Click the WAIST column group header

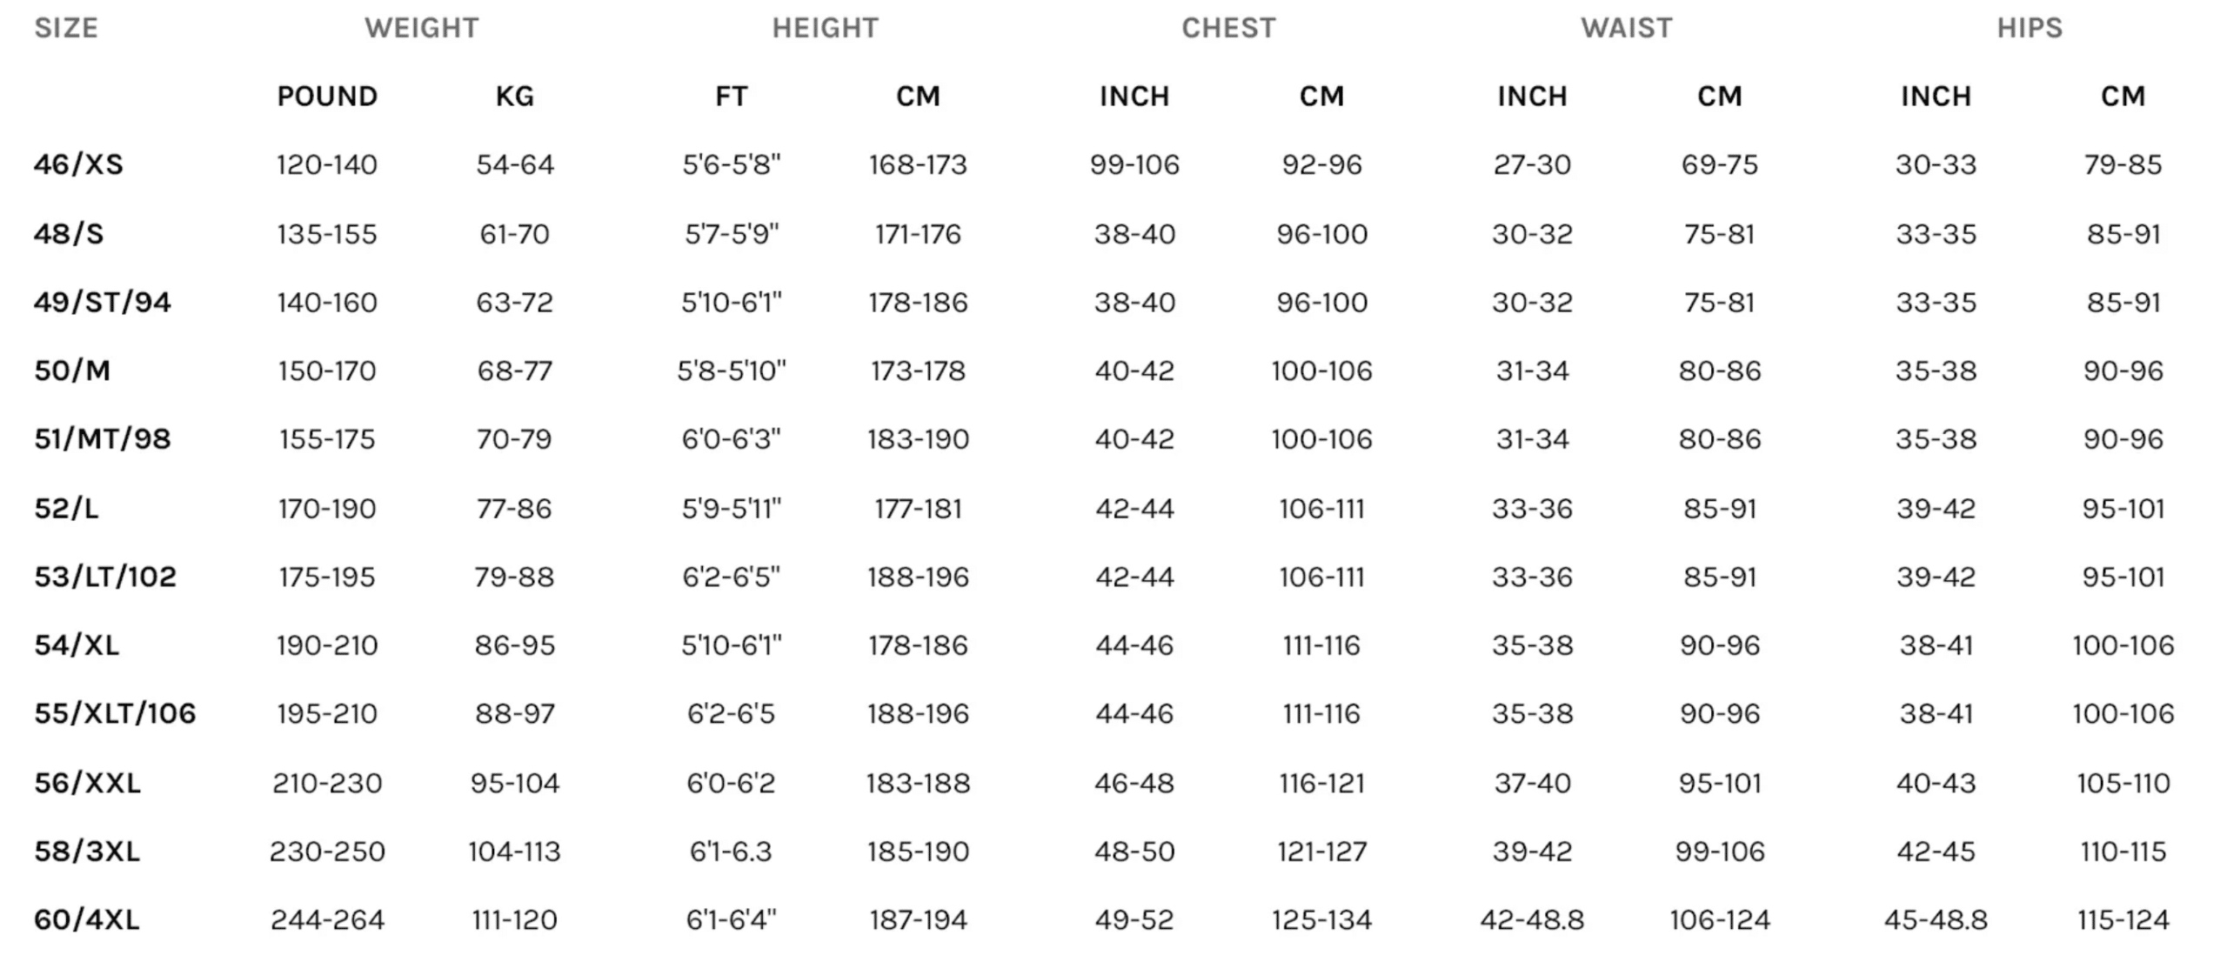tap(1626, 28)
